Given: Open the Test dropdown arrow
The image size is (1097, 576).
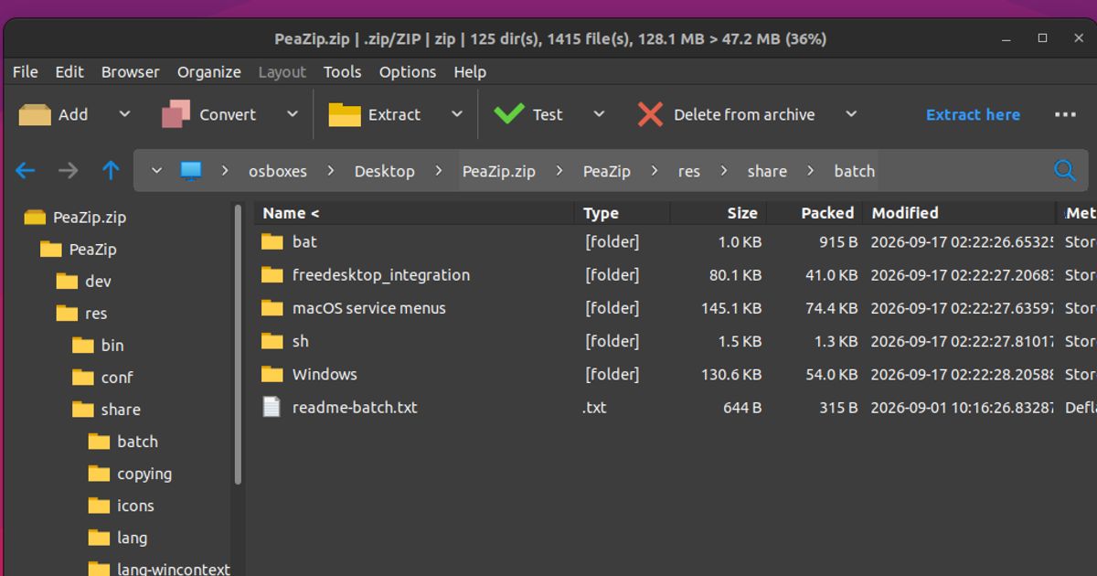Looking at the screenshot, I should 599,114.
